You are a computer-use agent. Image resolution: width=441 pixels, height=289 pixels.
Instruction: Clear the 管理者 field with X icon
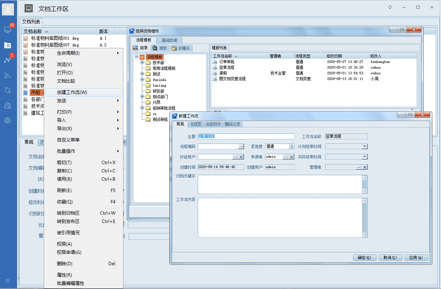coord(365,167)
